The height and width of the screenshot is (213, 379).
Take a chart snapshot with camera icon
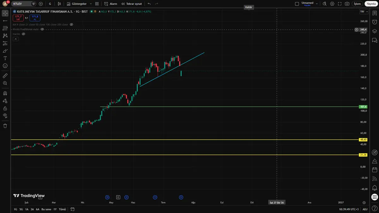point(347,4)
